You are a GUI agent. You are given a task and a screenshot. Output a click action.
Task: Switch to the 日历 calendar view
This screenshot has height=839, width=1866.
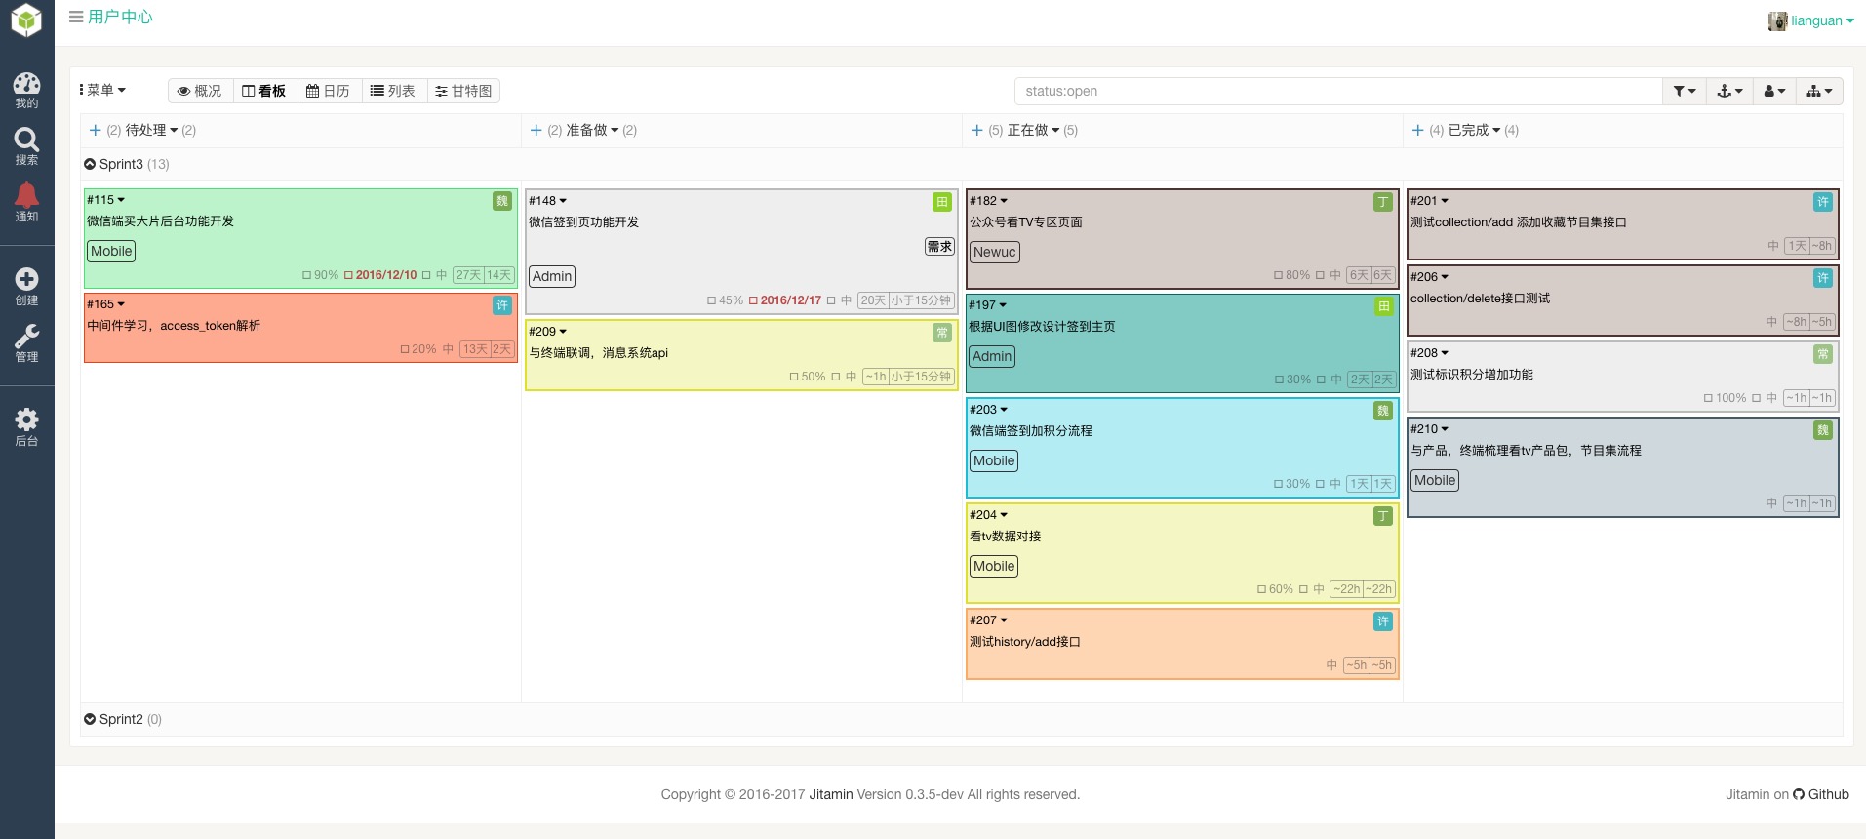[328, 91]
